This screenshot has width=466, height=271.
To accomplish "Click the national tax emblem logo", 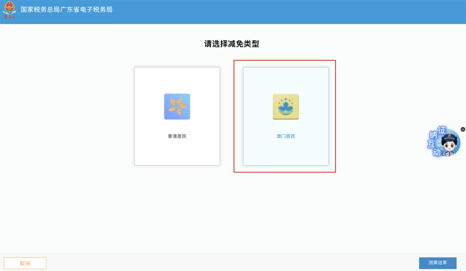I will tap(9, 8).
